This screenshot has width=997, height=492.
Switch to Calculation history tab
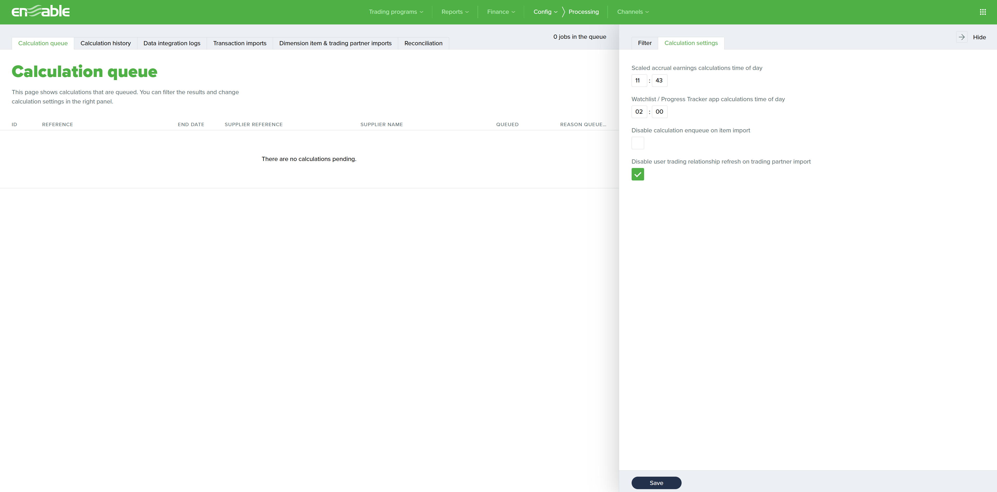point(105,43)
